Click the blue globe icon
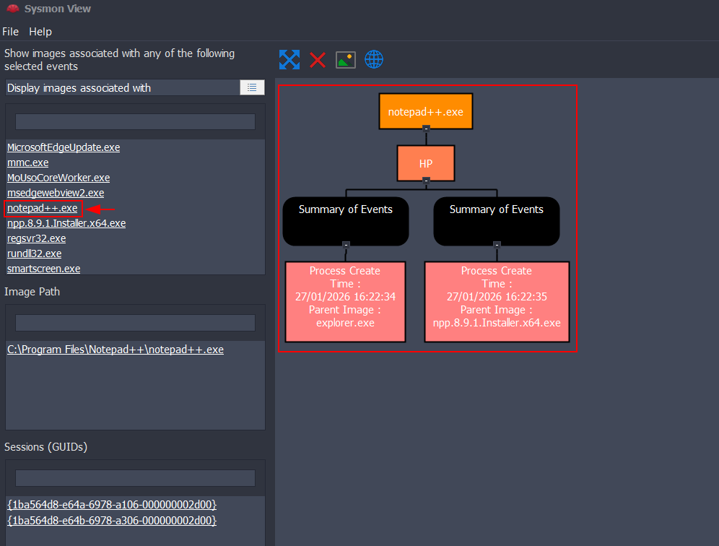The image size is (719, 546). (x=374, y=60)
